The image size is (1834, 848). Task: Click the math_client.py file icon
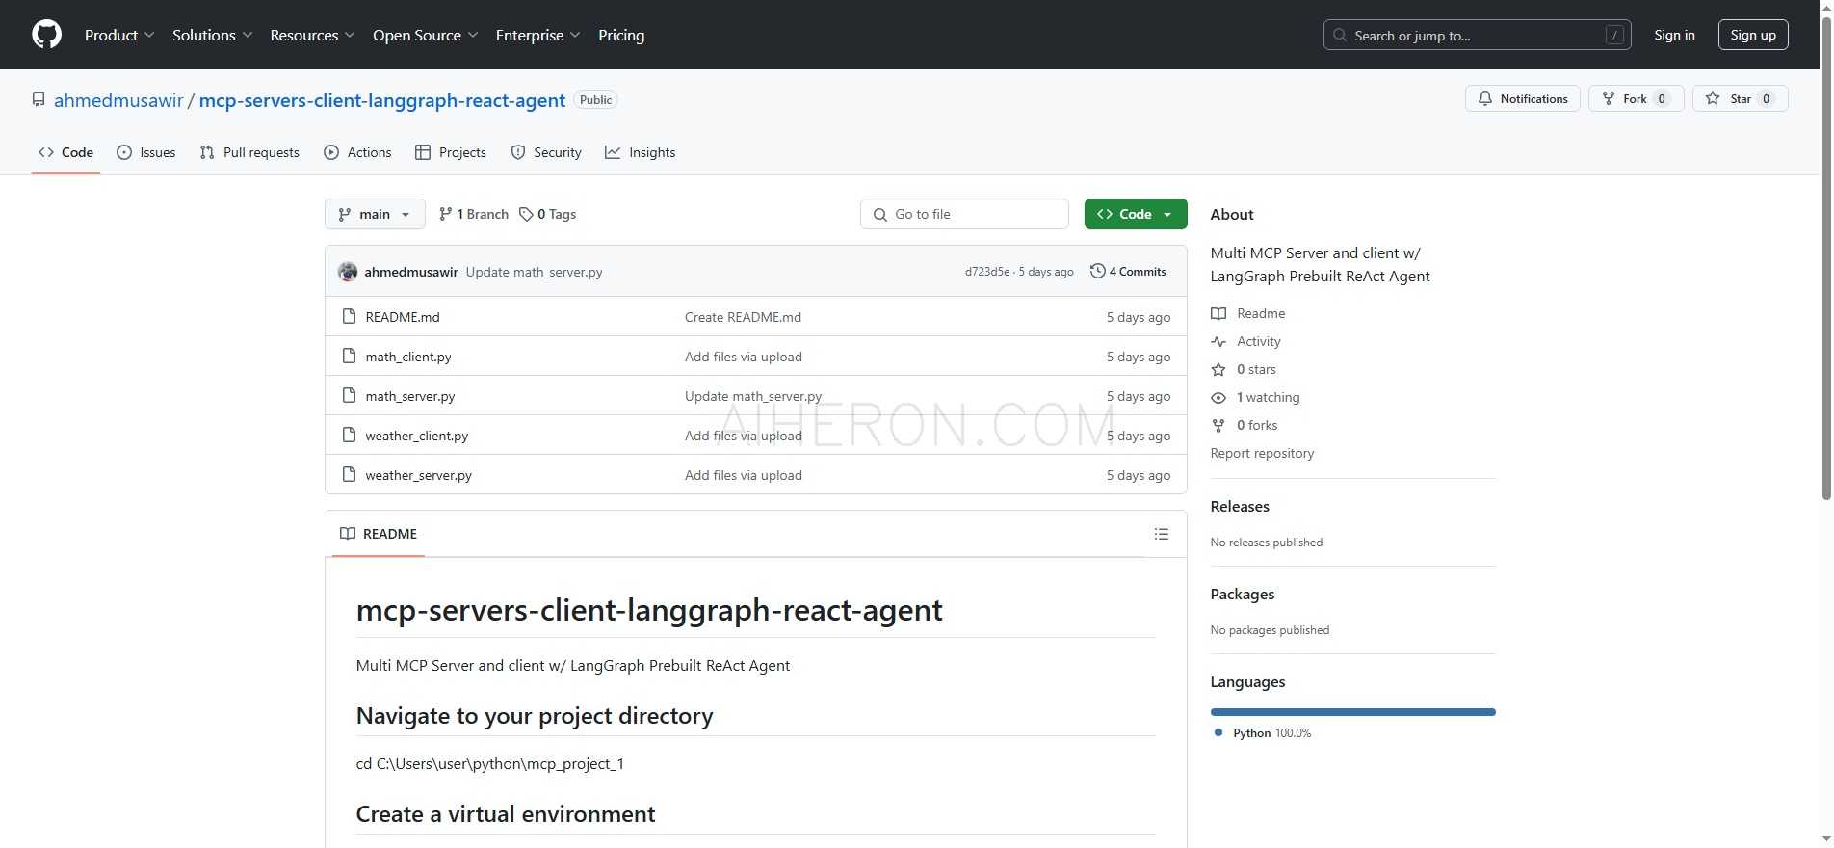coord(350,356)
